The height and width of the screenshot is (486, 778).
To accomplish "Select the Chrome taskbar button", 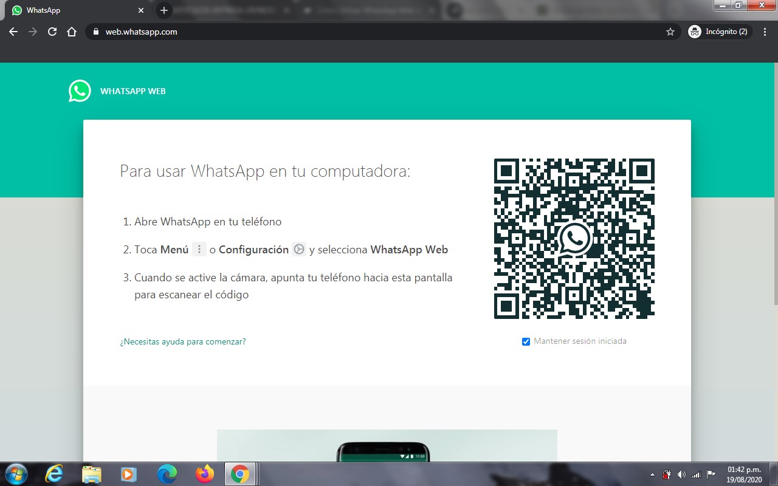I will [240, 474].
